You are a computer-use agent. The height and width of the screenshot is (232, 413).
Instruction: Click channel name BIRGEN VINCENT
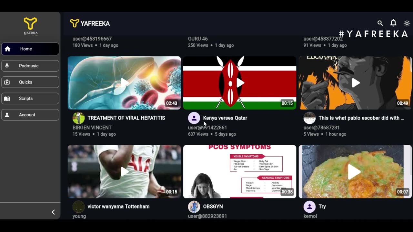[92, 128]
